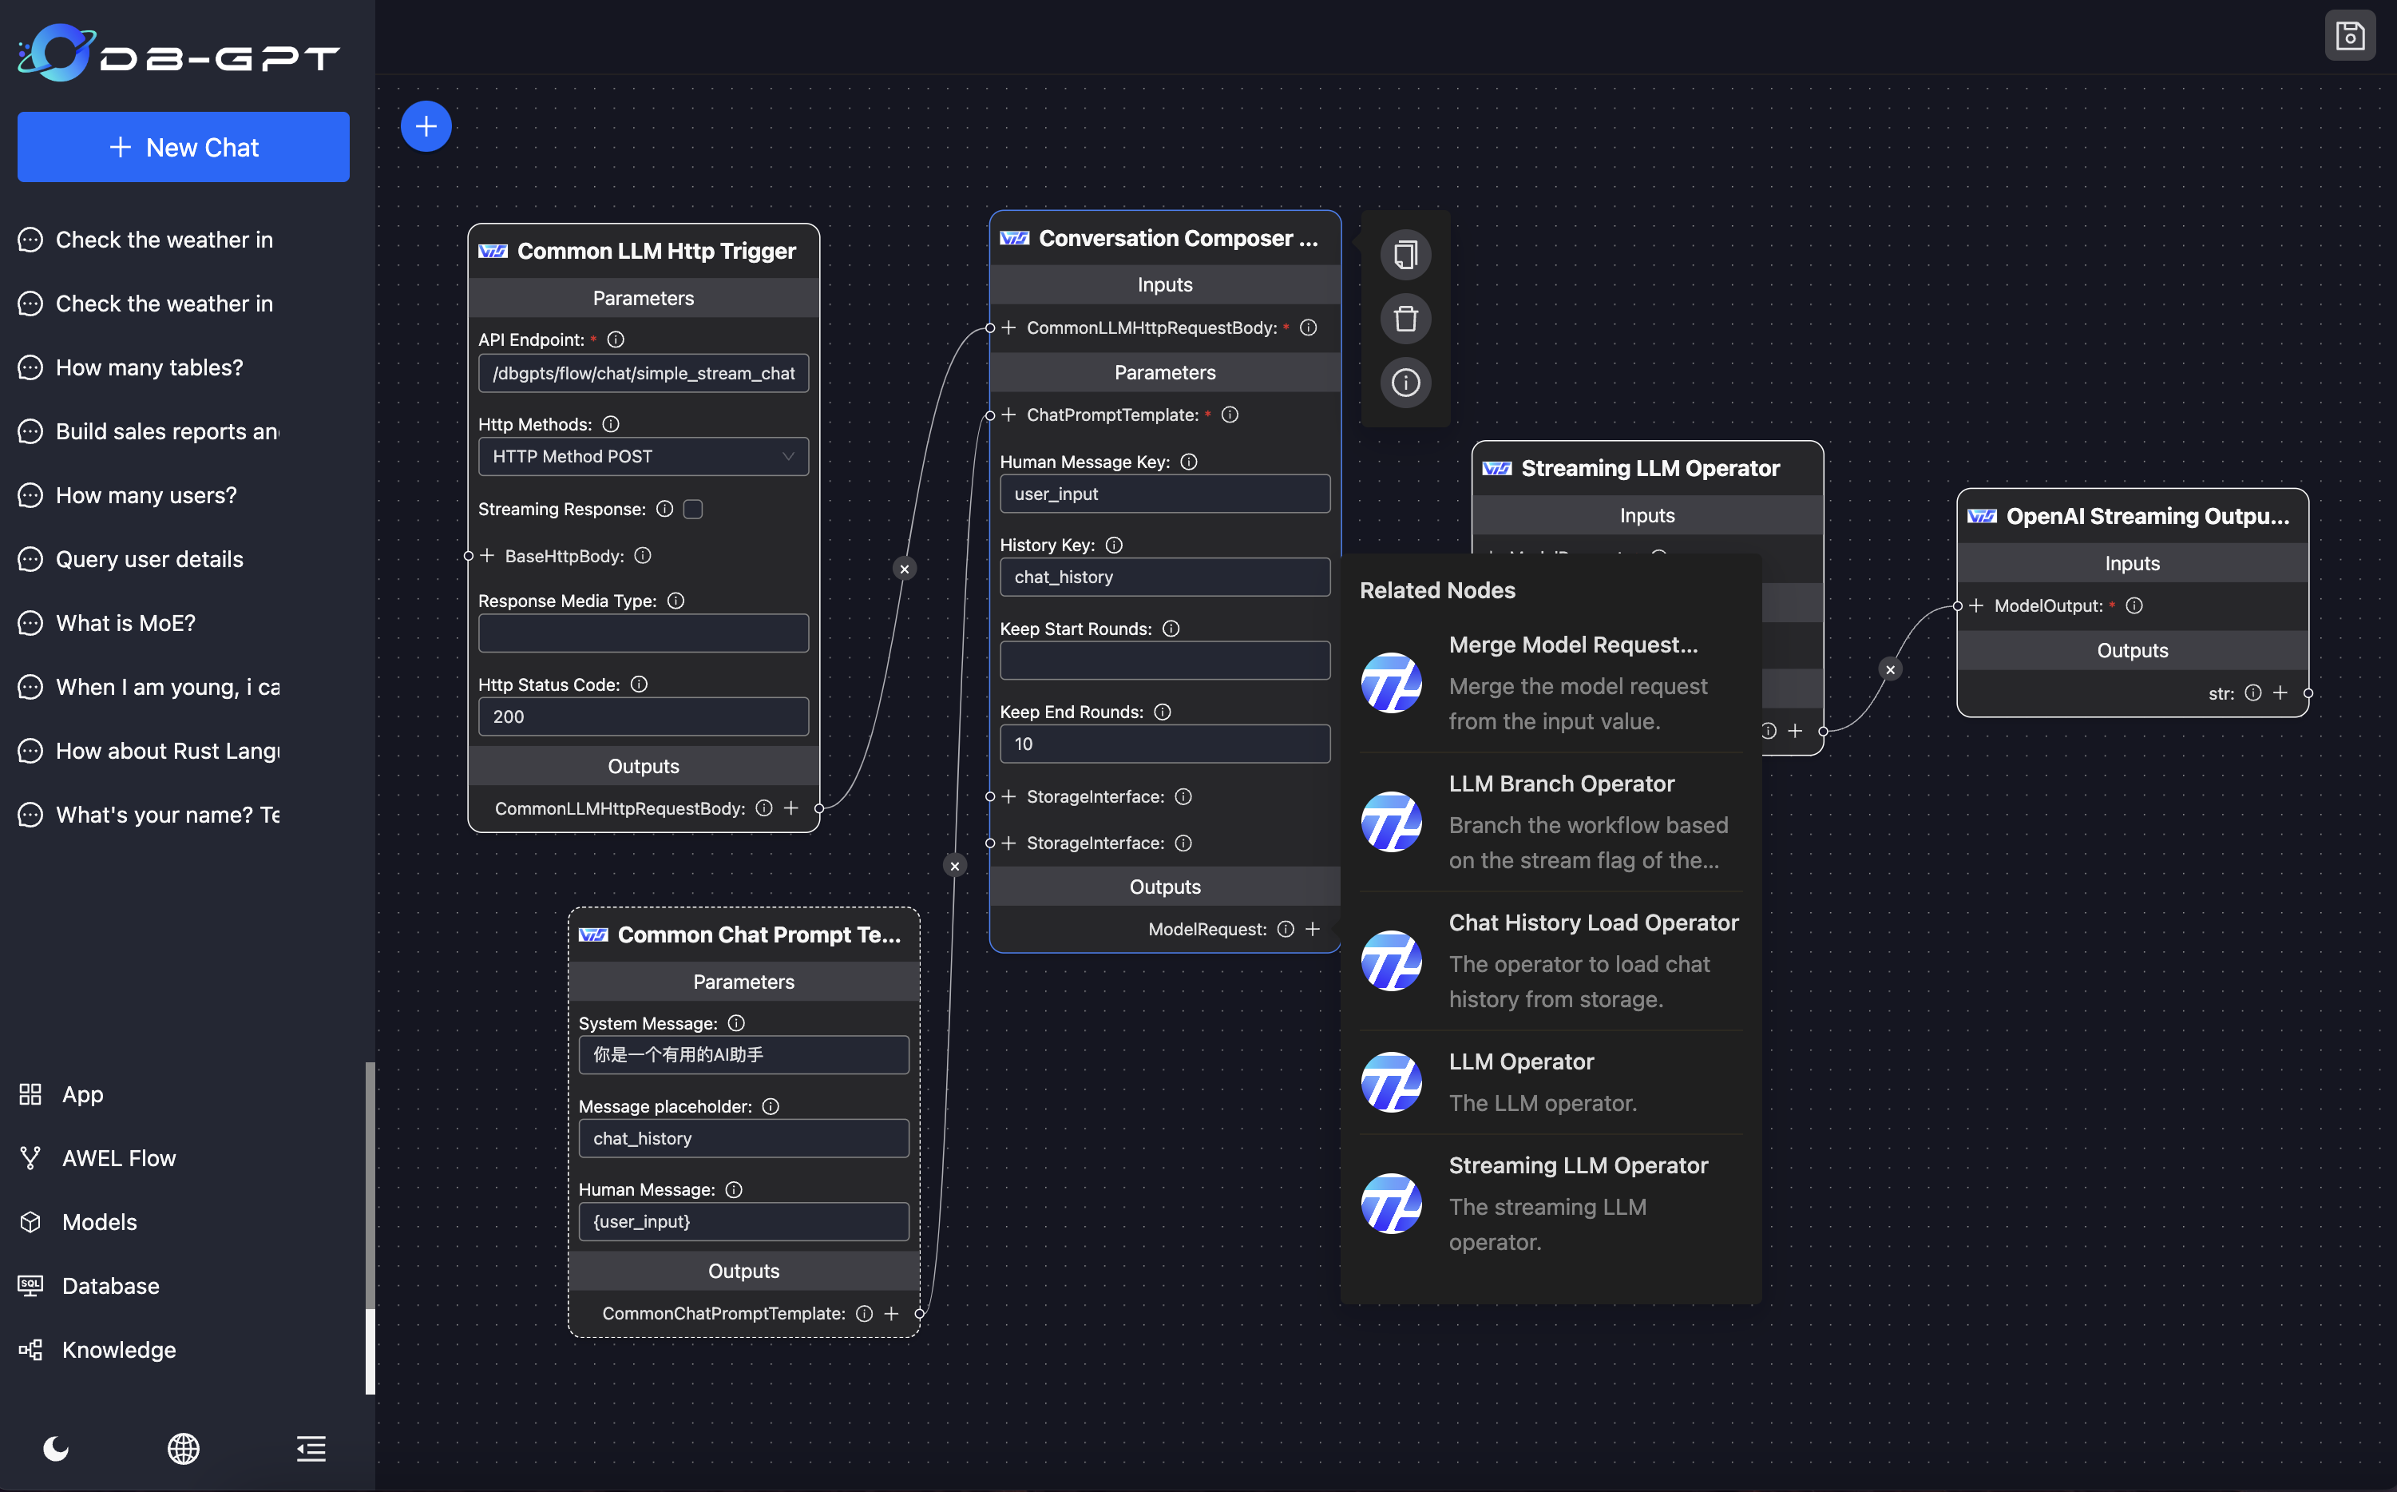Image resolution: width=2397 pixels, height=1492 pixels.
Task: Open the App section in sidebar
Action: point(81,1093)
